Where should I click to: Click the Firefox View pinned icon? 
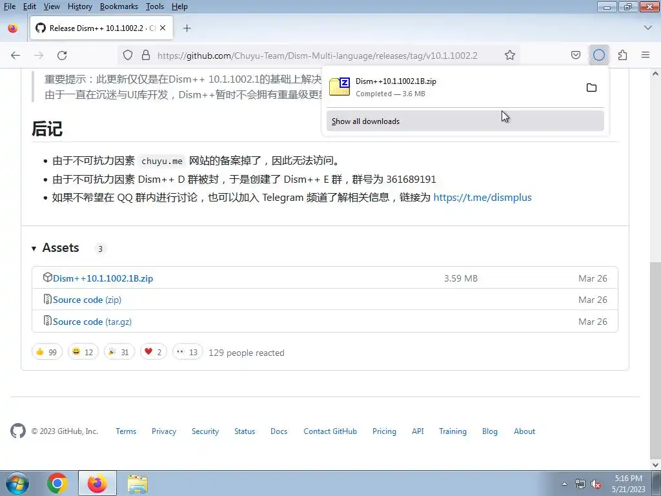coord(13,28)
